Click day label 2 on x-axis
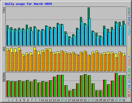 point(12,100)
